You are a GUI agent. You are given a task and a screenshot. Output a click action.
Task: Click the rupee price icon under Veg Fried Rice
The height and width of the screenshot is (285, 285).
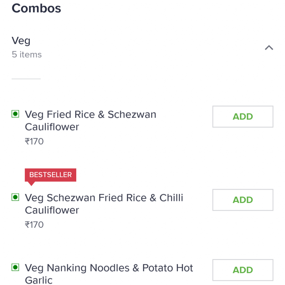[28, 141]
